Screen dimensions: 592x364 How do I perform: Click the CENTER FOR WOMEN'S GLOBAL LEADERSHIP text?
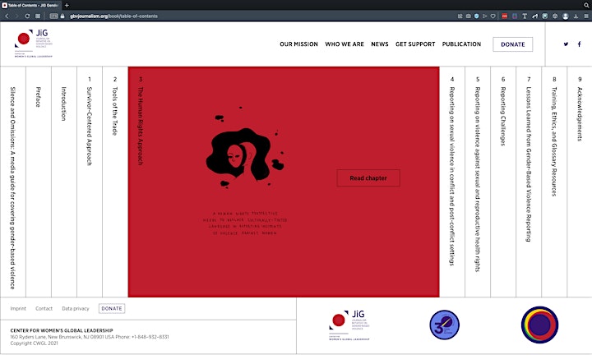point(62,330)
